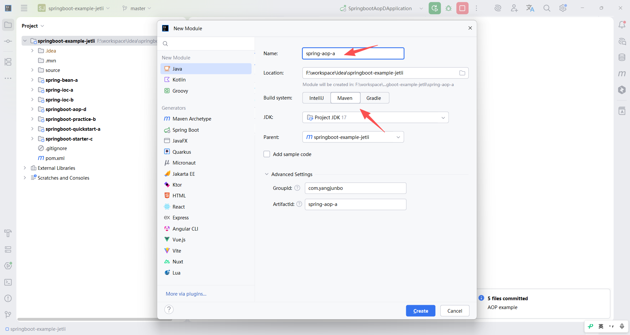Show GroupId help tooltip icon
630x335 pixels.
coord(297,188)
